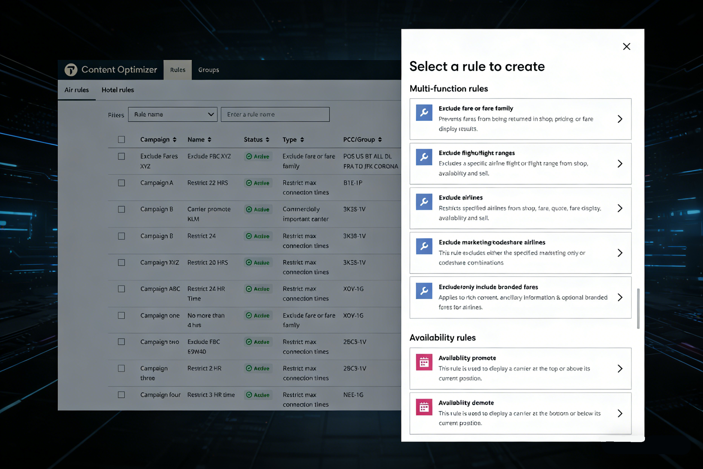Open the Rule name filter dropdown
703x469 pixels.
point(172,114)
